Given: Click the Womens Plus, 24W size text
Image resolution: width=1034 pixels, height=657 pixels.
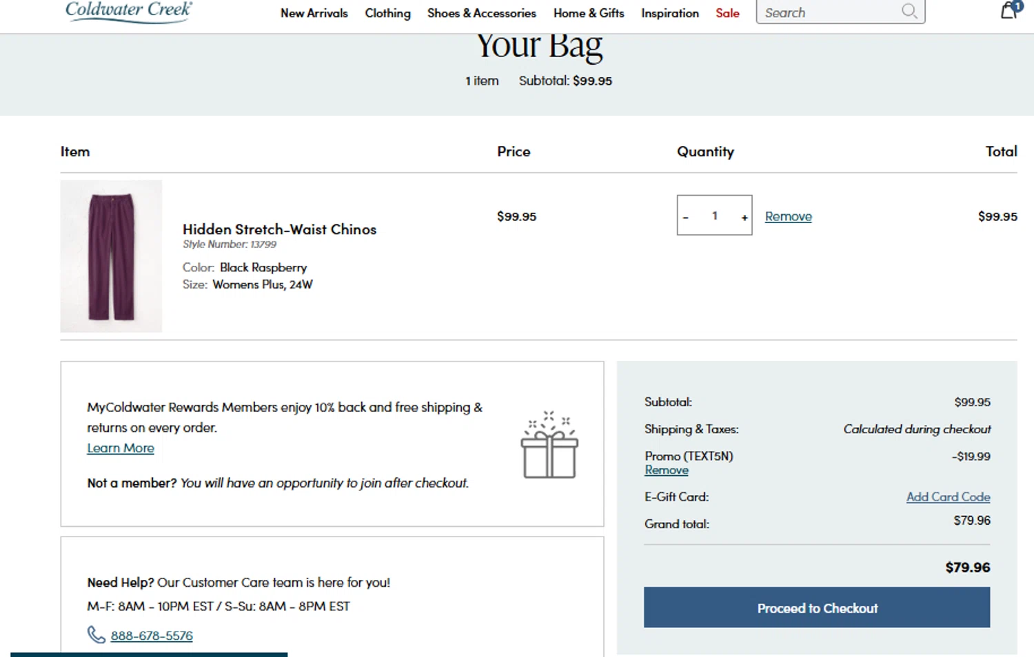Looking at the screenshot, I should pyautogui.click(x=263, y=284).
